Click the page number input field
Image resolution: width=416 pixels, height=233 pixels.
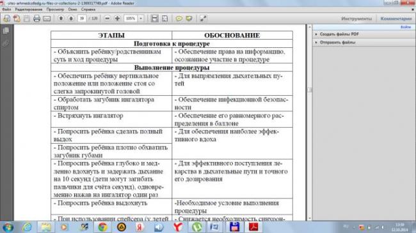click(x=82, y=19)
